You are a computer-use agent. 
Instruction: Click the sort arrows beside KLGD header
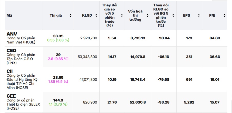[96, 16]
